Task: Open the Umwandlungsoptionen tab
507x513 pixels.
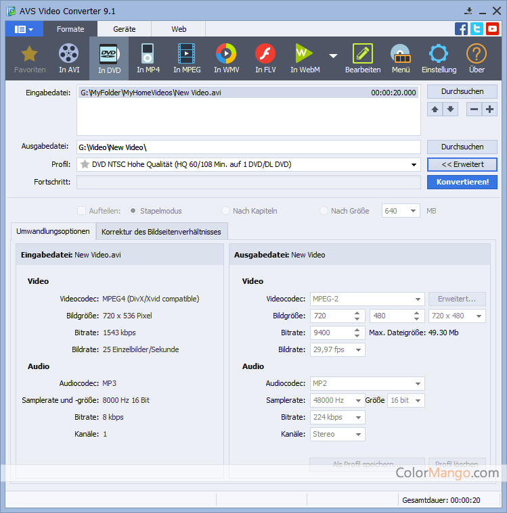Action: pos(53,231)
